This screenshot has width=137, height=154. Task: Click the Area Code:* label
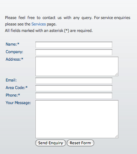(x=16, y=88)
